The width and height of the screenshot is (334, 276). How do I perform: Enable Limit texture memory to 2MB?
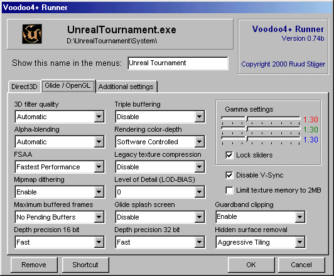[x=229, y=190]
